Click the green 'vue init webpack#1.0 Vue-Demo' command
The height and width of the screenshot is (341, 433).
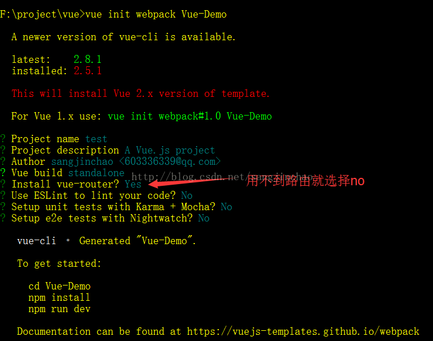[x=190, y=116]
